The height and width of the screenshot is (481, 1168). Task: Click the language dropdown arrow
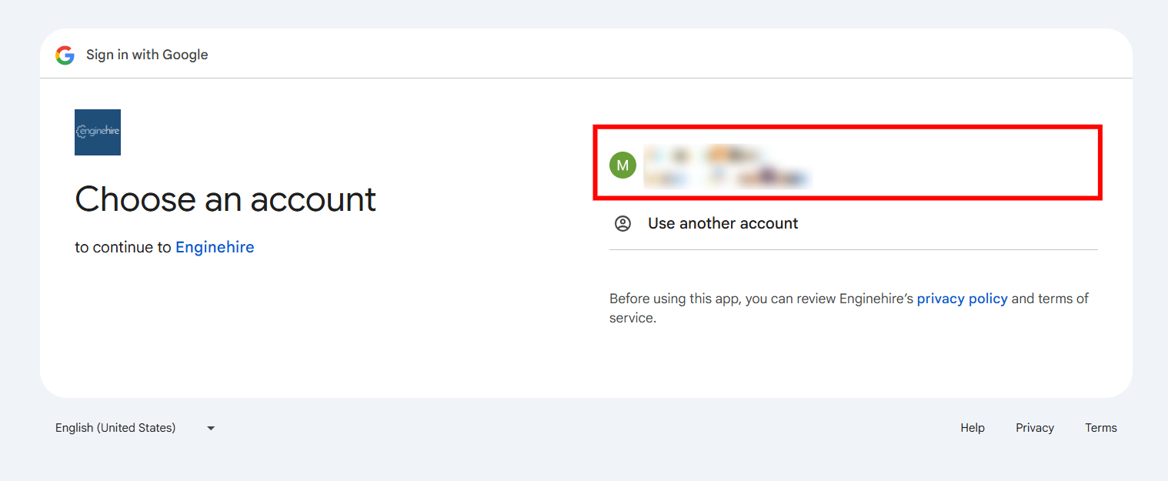211,428
